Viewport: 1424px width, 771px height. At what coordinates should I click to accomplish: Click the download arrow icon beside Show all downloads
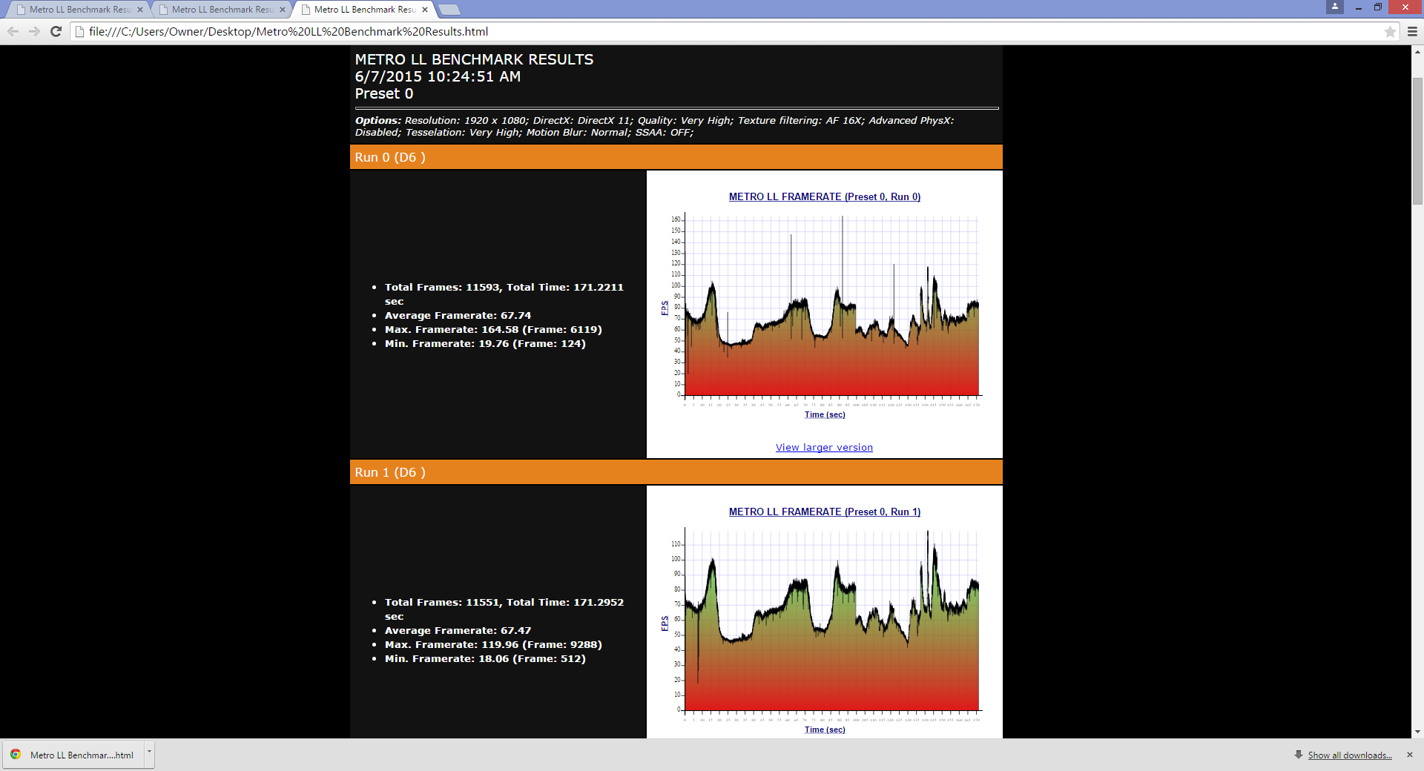1299,755
